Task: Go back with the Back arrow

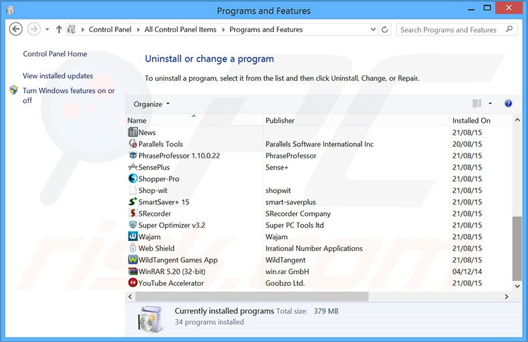Action: pos(15,29)
